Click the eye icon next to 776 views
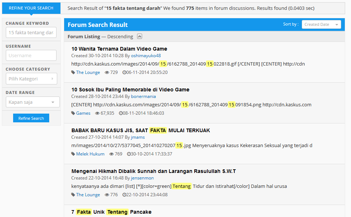This screenshot has height=217, width=351. (107, 195)
